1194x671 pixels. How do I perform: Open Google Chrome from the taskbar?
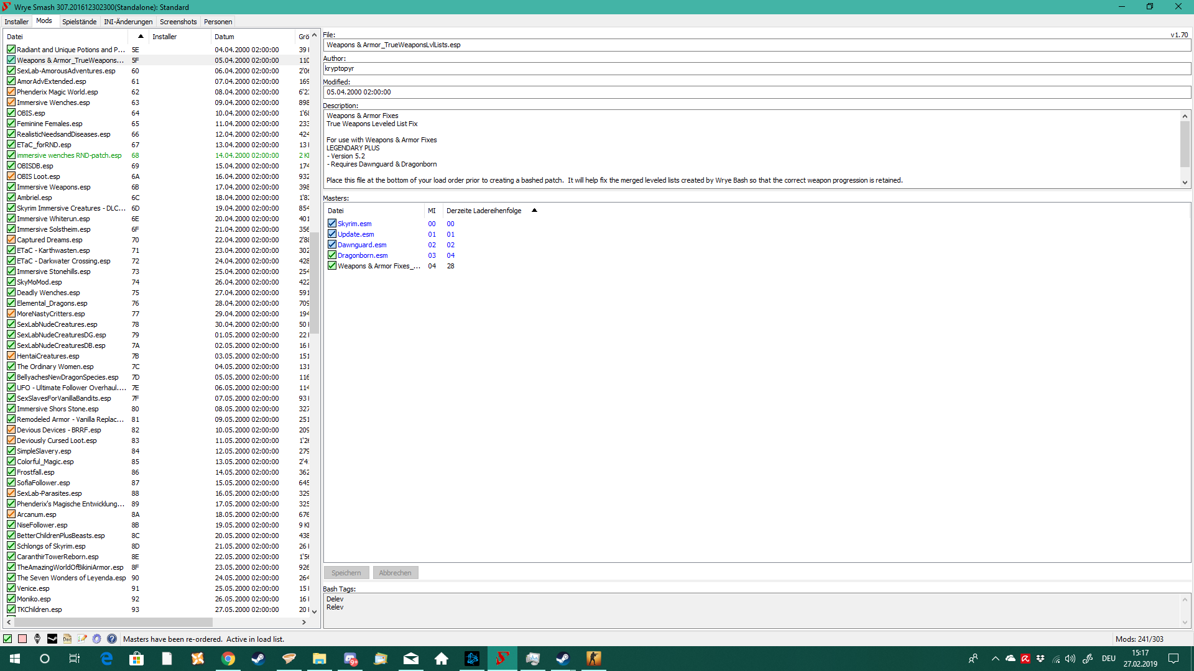click(x=228, y=659)
